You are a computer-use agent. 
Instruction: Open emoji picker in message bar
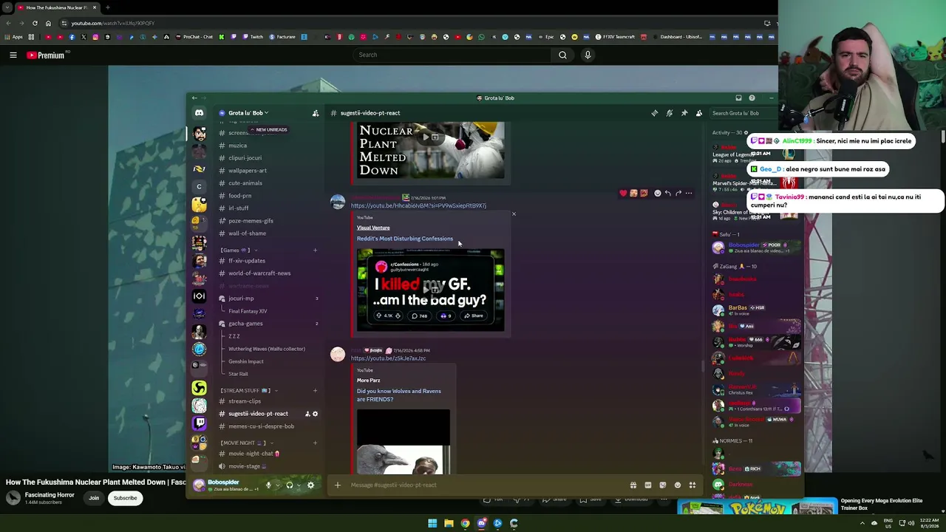click(x=678, y=485)
